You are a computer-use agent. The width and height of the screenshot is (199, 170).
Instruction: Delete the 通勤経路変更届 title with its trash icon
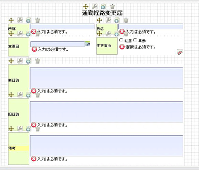click(112, 7)
